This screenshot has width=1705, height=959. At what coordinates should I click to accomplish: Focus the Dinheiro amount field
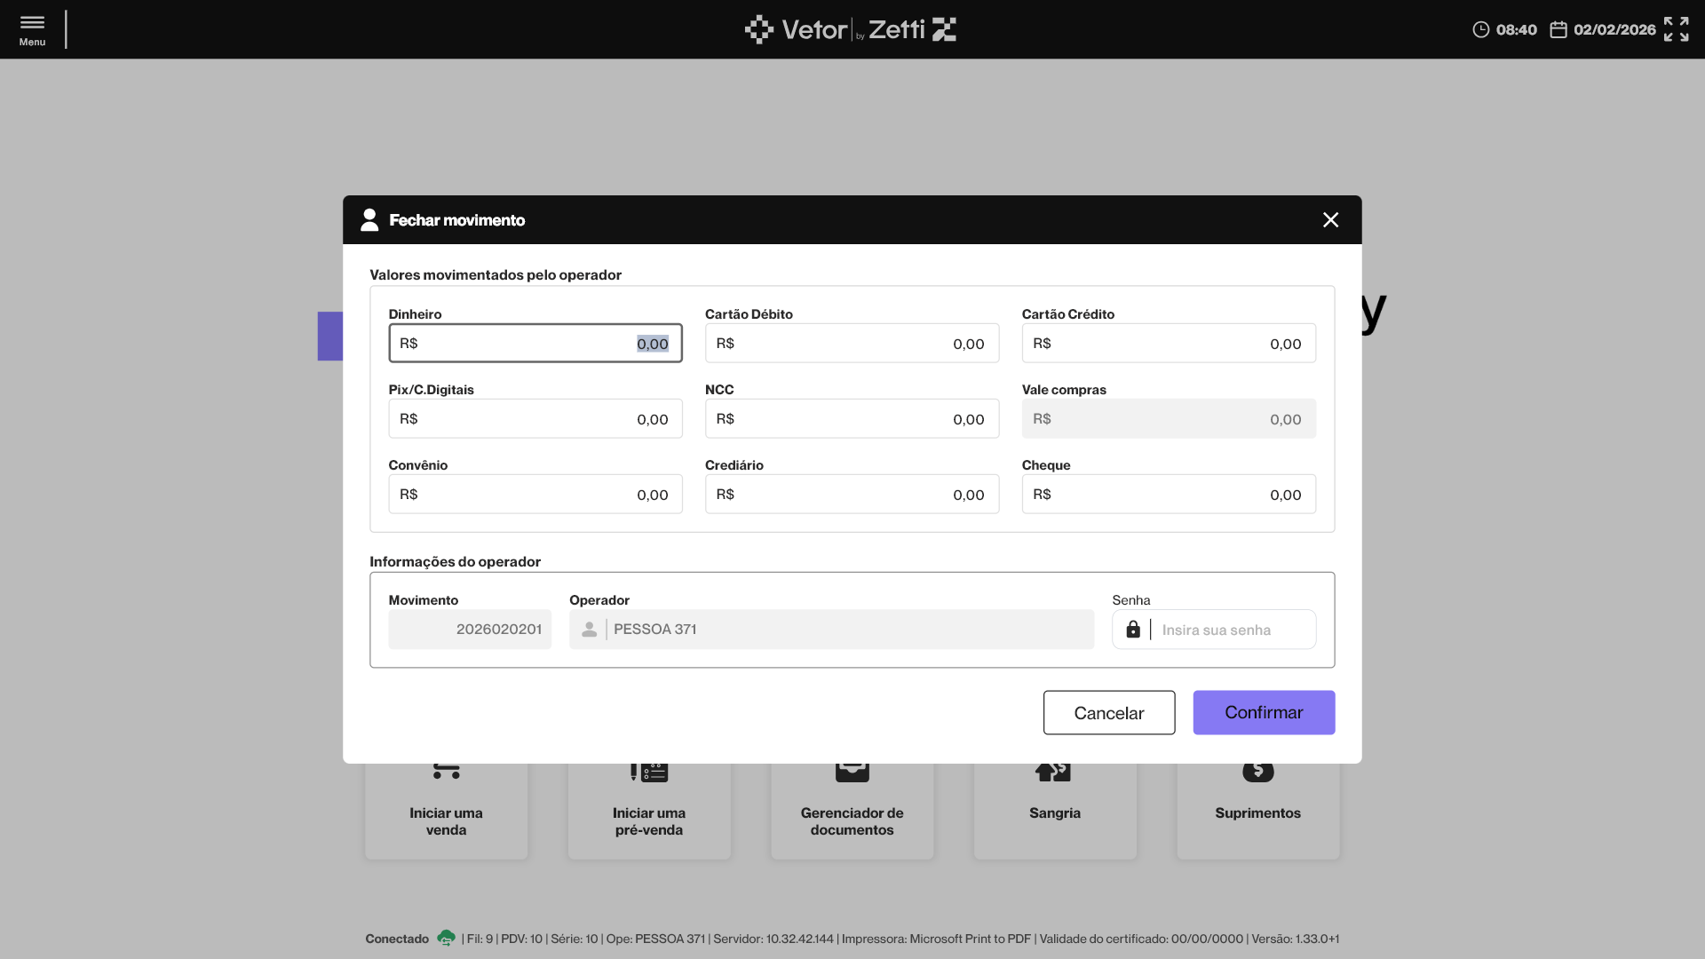pyautogui.click(x=535, y=344)
